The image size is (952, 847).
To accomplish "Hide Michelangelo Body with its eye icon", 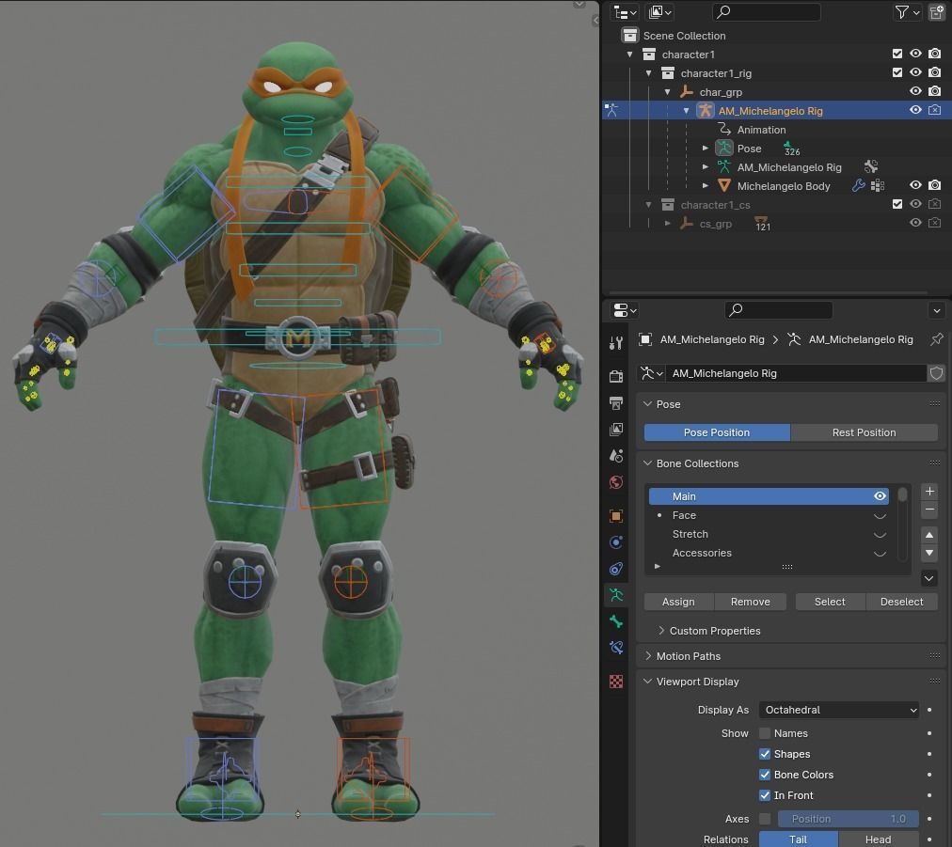I will coord(915,185).
